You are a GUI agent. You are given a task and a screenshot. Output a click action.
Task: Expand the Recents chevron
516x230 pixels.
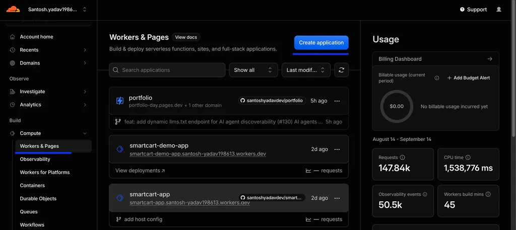point(85,50)
